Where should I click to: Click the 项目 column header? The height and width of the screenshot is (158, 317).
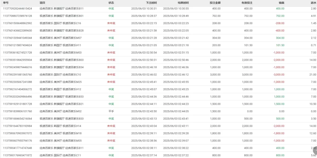[x=42, y=3]
